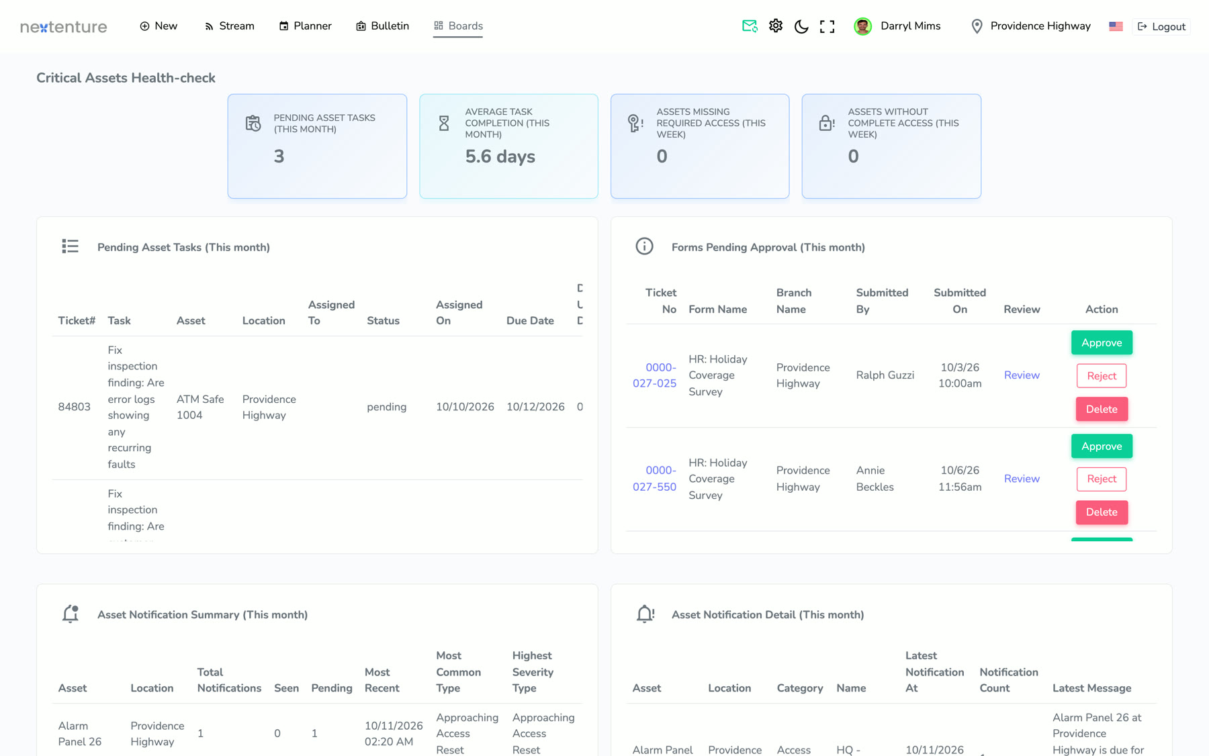Delete Annie Beckles' form submission

1102,512
